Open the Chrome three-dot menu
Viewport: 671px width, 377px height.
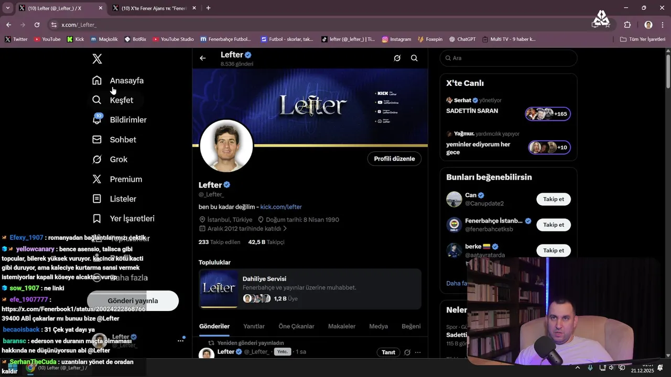coord(662,25)
